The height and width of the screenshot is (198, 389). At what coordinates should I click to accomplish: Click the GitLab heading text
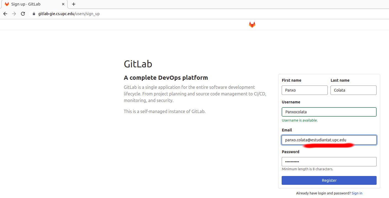pyautogui.click(x=138, y=64)
